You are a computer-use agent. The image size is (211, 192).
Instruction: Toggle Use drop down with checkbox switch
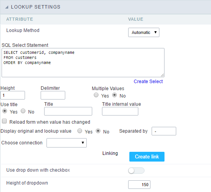click(x=136, y=171)
